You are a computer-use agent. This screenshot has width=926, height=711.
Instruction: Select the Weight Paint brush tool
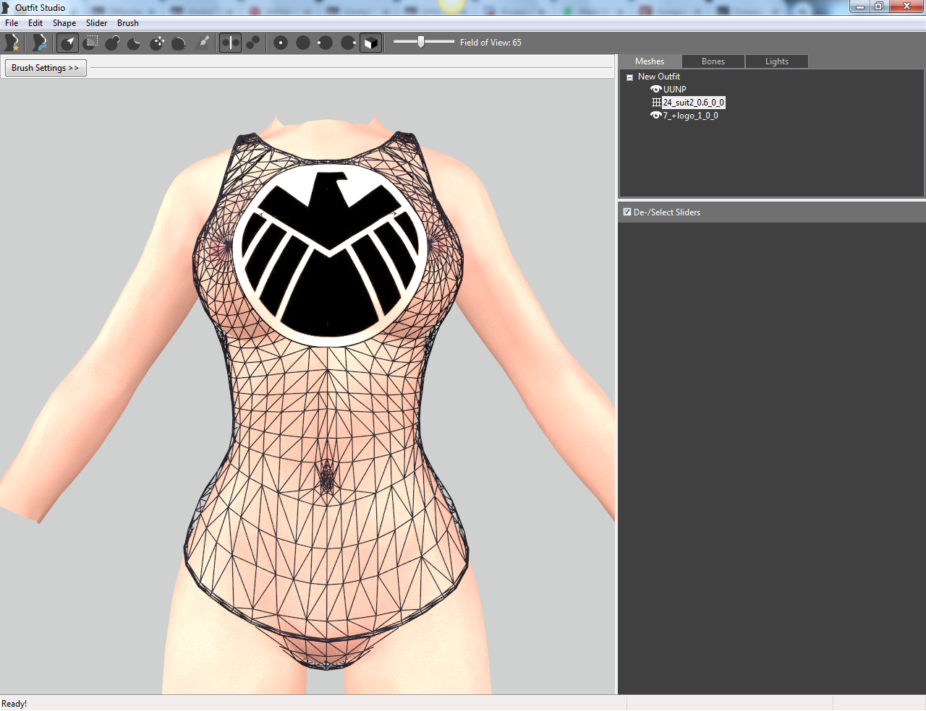[x=203, y=43]
